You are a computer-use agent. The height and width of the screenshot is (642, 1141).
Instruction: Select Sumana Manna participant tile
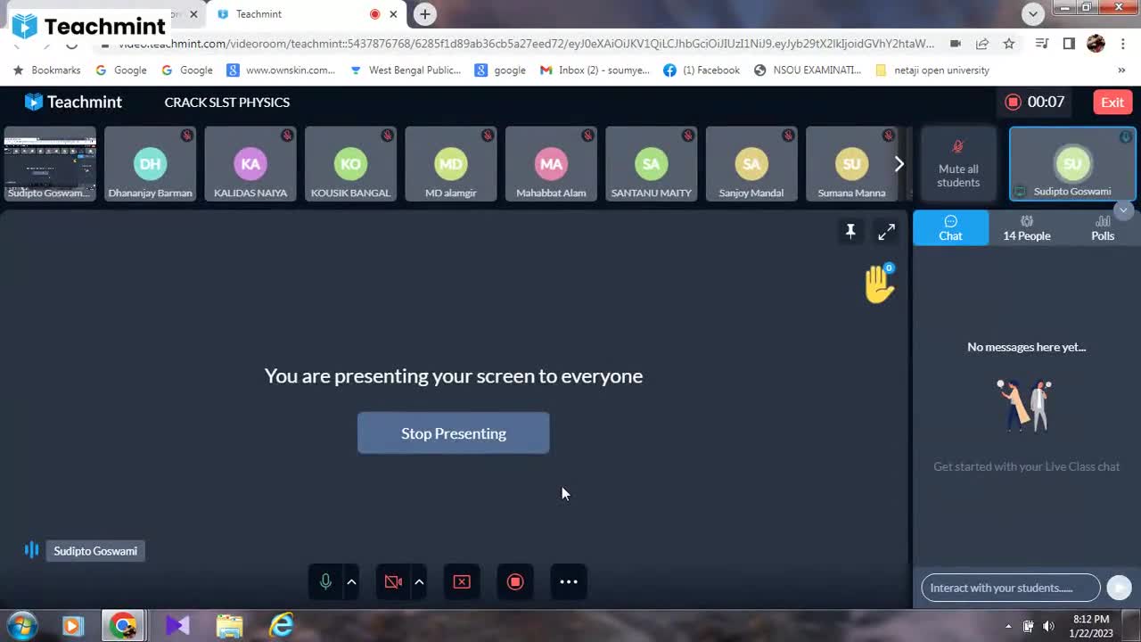pyautogui.click(x=851, y=163)
